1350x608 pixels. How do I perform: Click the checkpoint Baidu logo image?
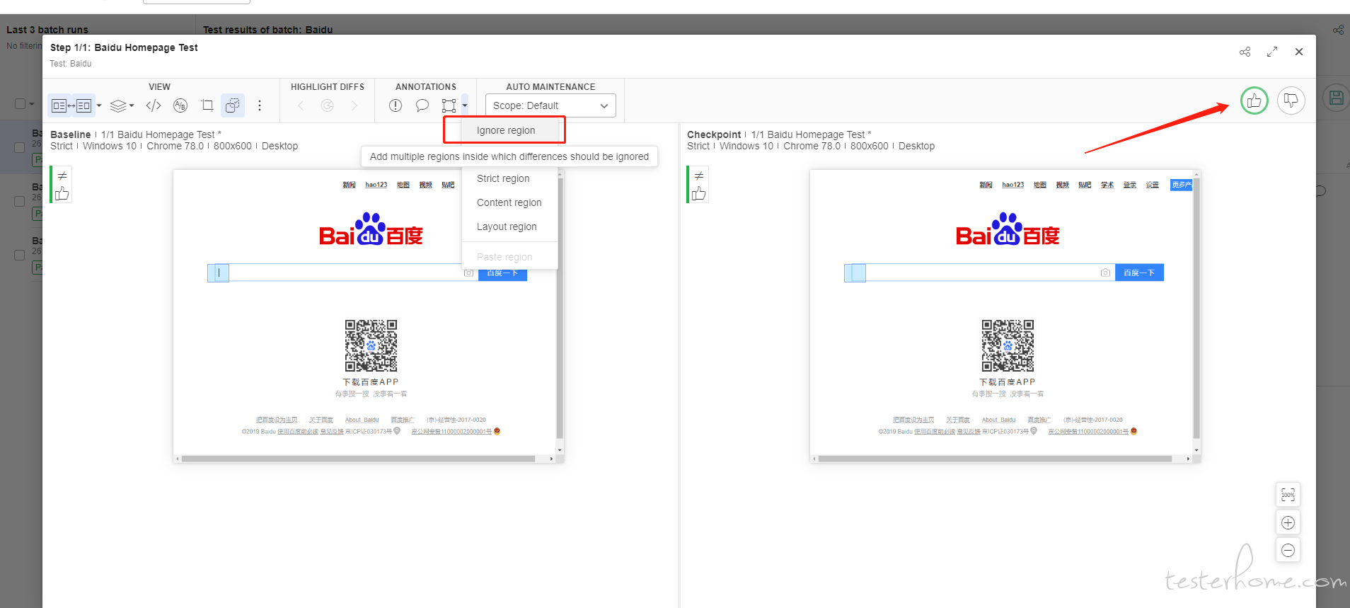click(1008, 229)
